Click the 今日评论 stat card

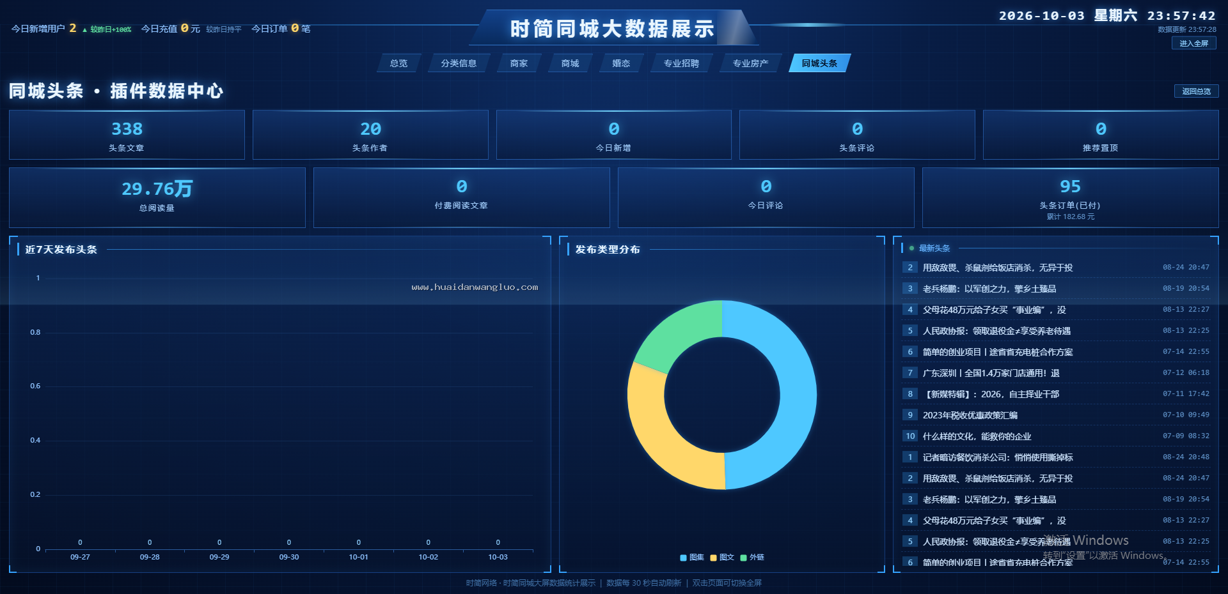click(x=766, y=197)
